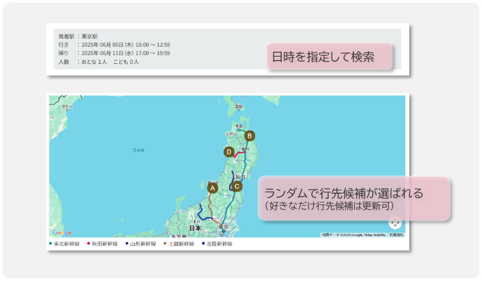Click the blue Hokuriku Shinkansen route line

pos(200,213)
